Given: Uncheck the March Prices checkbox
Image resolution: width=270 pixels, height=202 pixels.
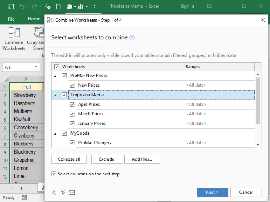Looking at the screenshot, I should 72,114.
